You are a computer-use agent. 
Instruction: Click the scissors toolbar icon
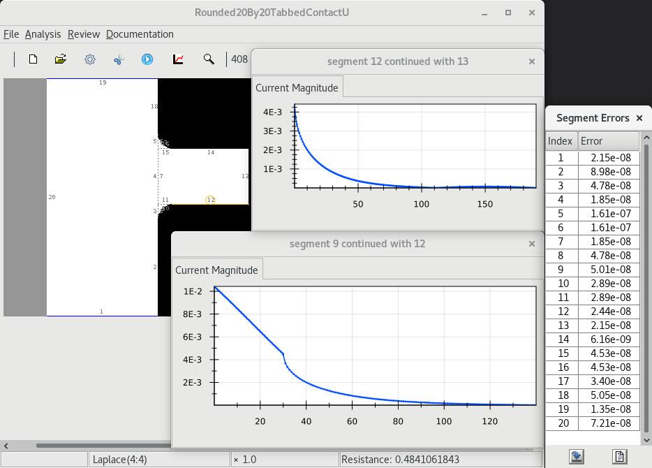[118, 59]
